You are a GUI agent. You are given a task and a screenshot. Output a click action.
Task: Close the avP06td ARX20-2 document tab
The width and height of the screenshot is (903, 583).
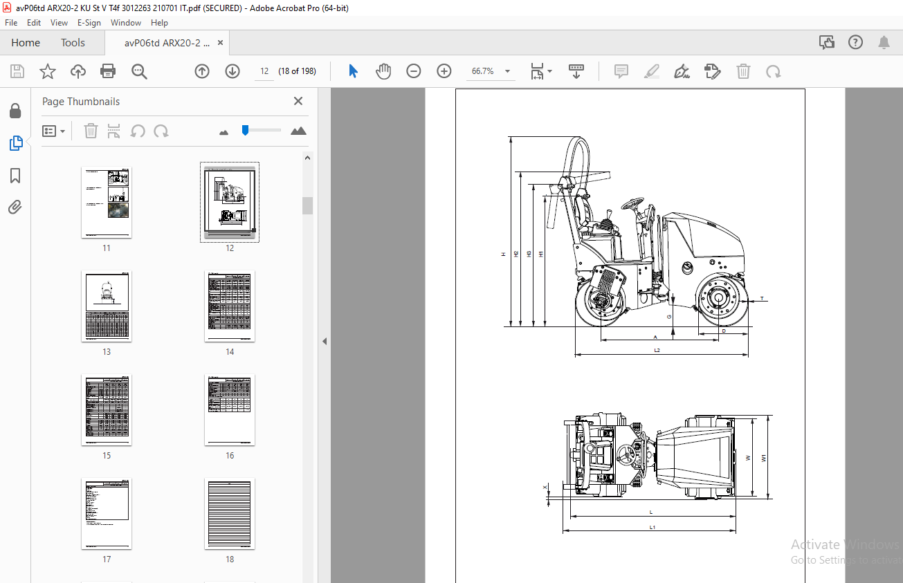click(x=220, y=43)
